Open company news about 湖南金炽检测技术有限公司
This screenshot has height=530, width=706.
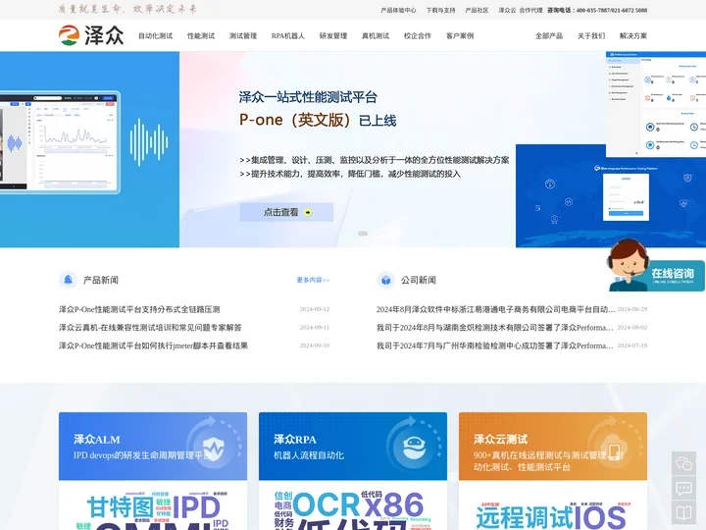tap(495, 328)
